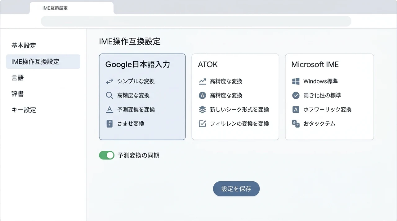Click document icon beside させ変換
The width and height of the screenshot is (397, 221).
(x=109, y=124)
